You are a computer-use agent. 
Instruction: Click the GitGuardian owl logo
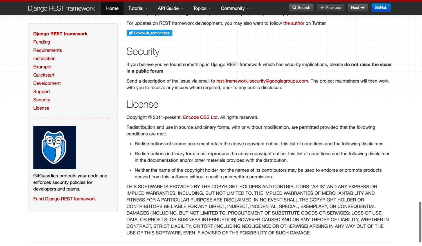coord(55,147)
